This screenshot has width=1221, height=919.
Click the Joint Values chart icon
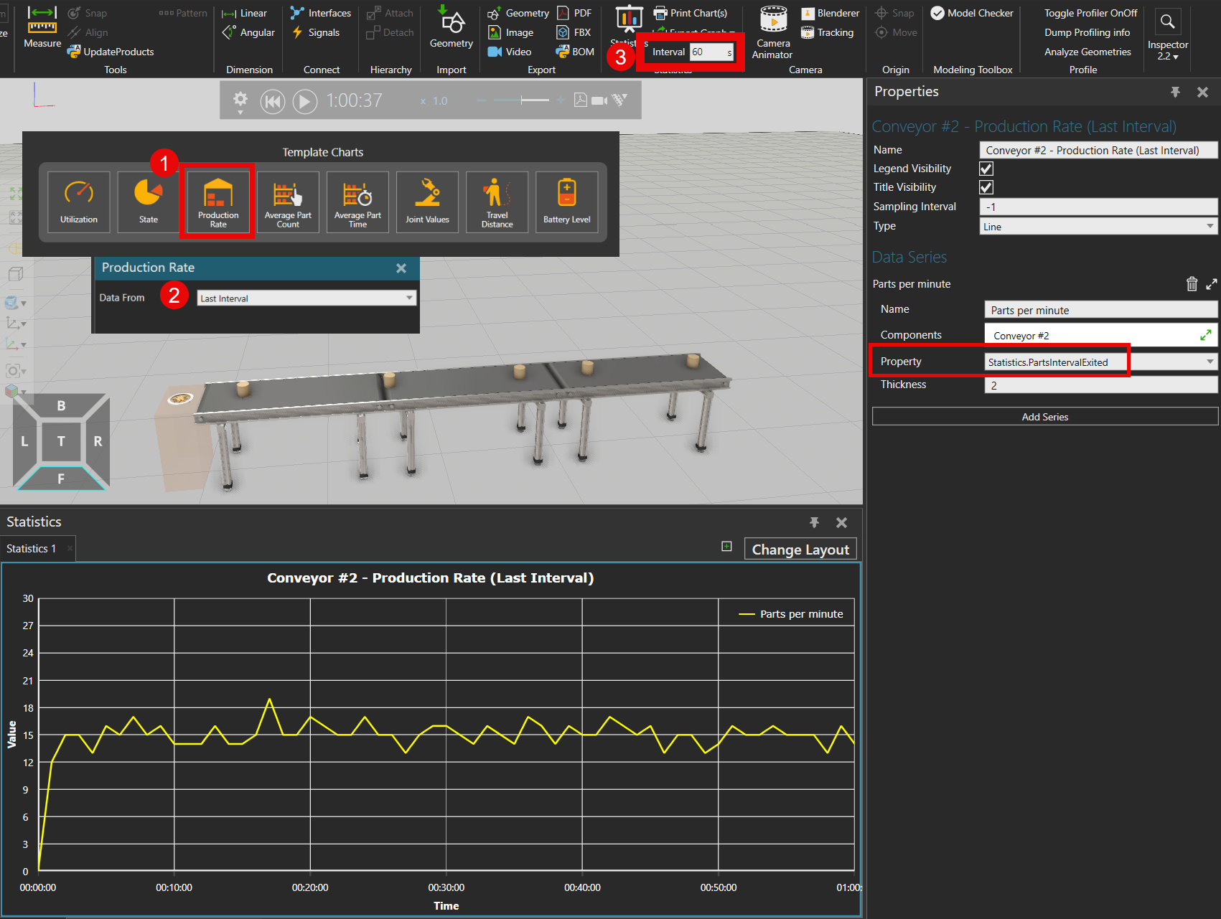click(x=427, y=202)
